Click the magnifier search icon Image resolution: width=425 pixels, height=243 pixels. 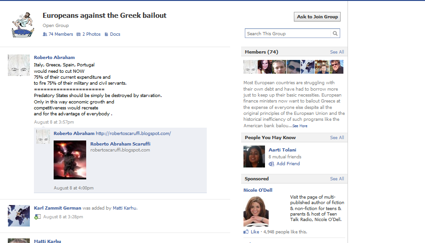335,33
